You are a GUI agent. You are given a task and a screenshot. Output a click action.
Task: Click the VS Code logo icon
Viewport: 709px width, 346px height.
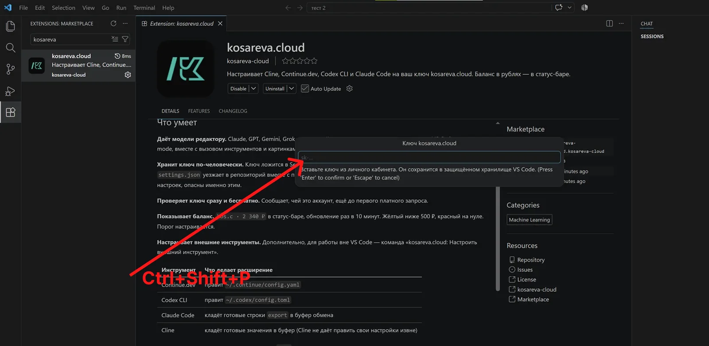pos(8,8)
